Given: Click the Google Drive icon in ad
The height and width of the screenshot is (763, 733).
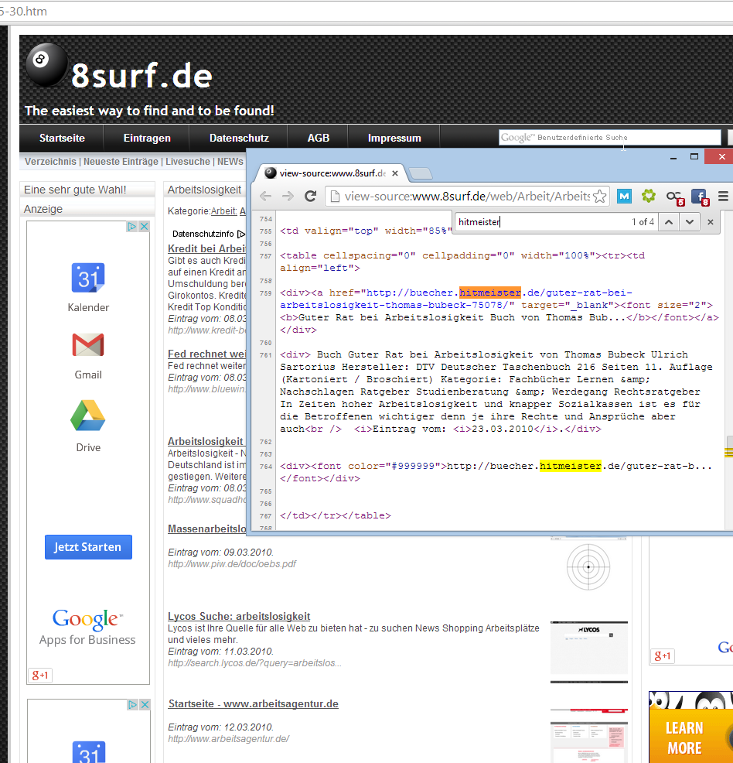Looking at the screenshot, I should (88, 416).
